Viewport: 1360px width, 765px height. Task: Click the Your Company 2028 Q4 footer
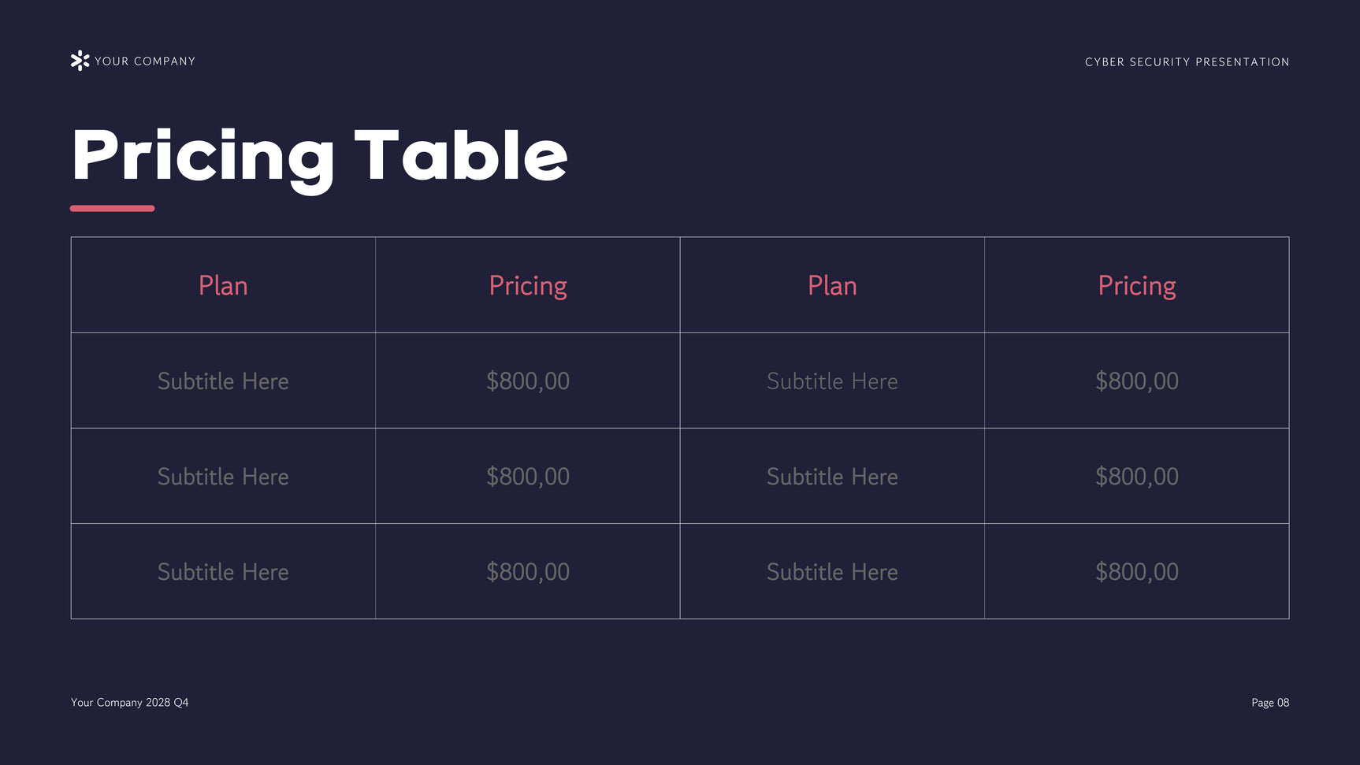[x=129, y=703]
